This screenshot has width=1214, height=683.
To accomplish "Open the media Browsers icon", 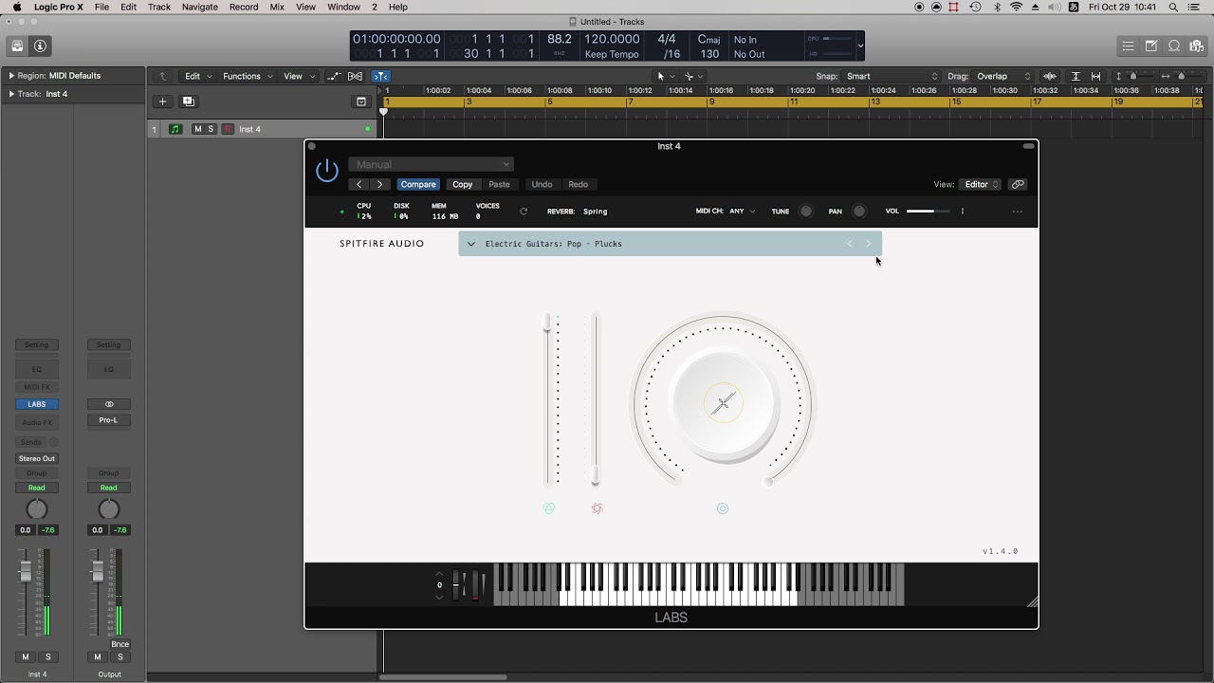I will [x=1197, y=46].
